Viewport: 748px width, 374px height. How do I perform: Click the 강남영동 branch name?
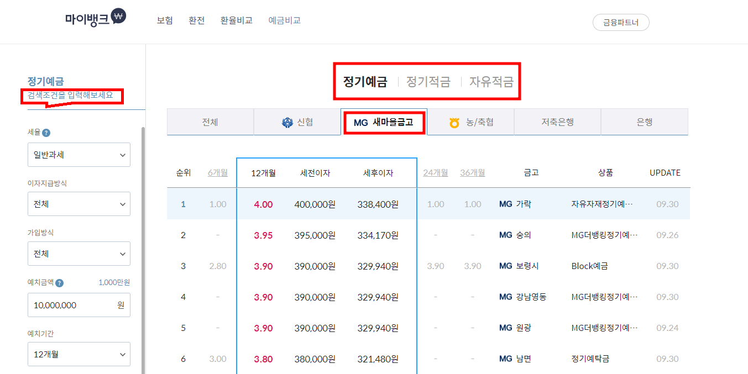tap(531, 297)
